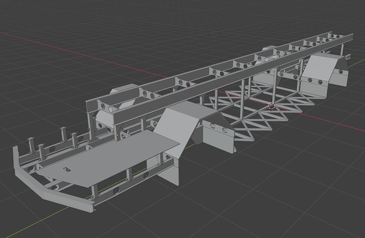This screenshot has height=238, width=365.
Task: Click the large flat deck plate of the chassis
Action: 108,159
